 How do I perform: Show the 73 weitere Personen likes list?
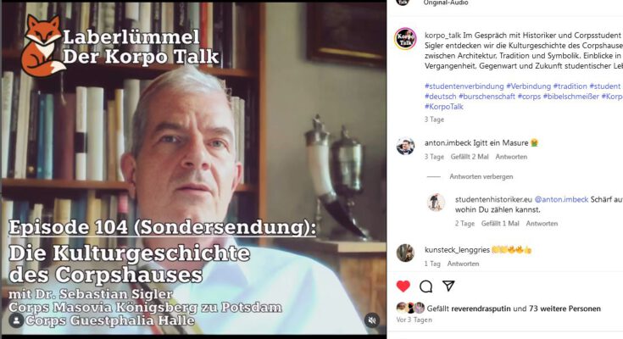[565, 308]
